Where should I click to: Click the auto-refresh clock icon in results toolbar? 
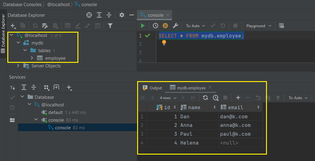point(216,98)
